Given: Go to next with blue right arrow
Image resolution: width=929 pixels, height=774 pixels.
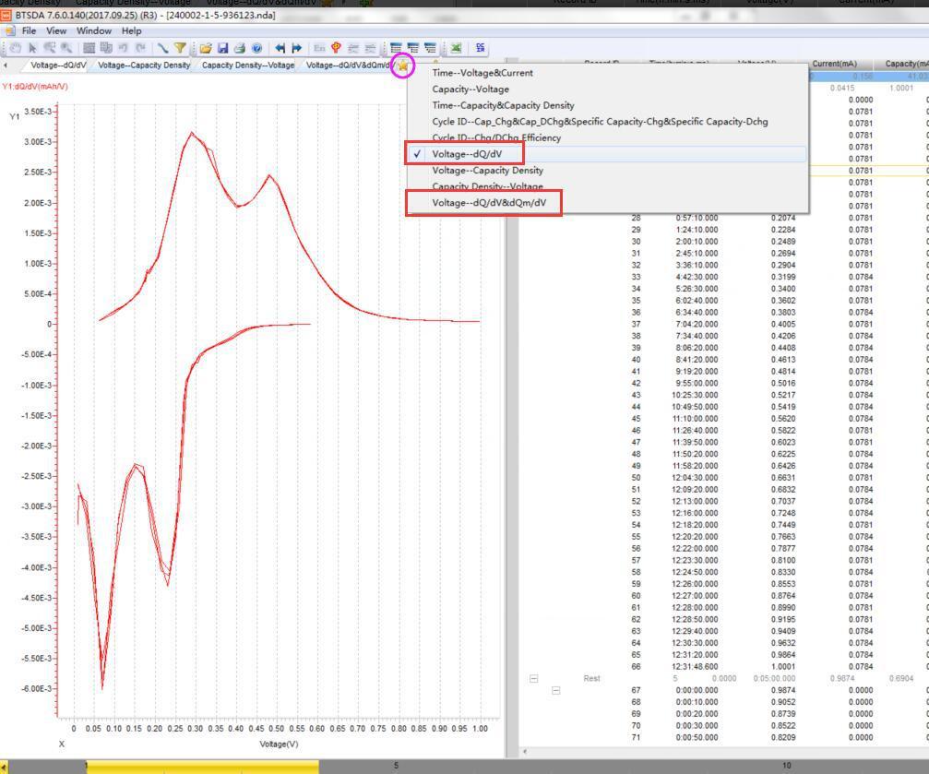Looking at the screenshot, I should [297, 48].
